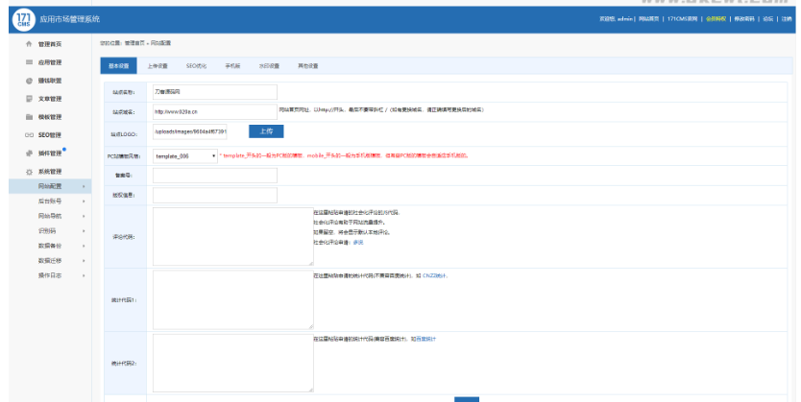Screen dimensions: 801x402
Task: Open the template_006 style dropdown
Action: click(185, 156)
